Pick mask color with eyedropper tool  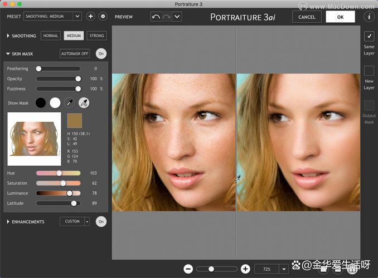(x=70, y=103)
